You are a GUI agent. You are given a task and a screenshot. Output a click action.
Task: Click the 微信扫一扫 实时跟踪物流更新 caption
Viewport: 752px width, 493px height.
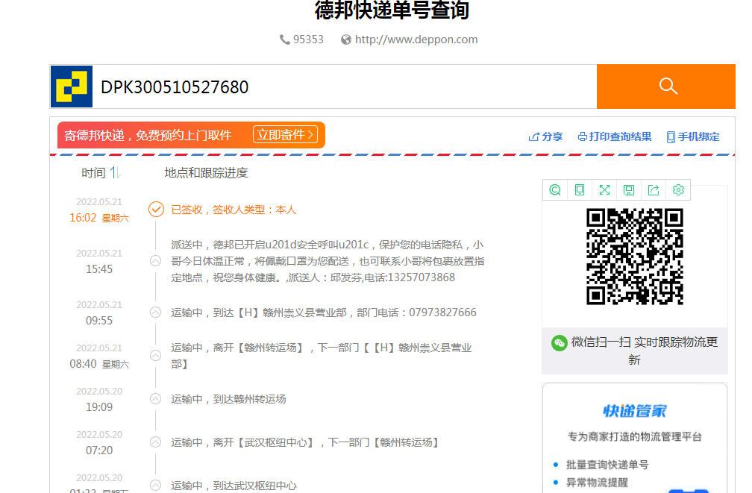644,351
